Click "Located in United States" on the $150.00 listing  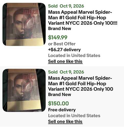click(74, 116)
